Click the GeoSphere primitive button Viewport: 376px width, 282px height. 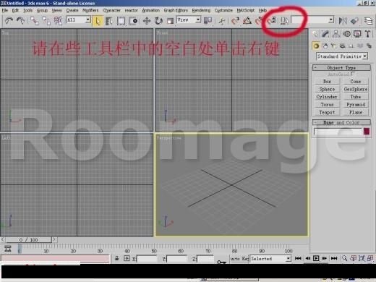coord(356,89)
